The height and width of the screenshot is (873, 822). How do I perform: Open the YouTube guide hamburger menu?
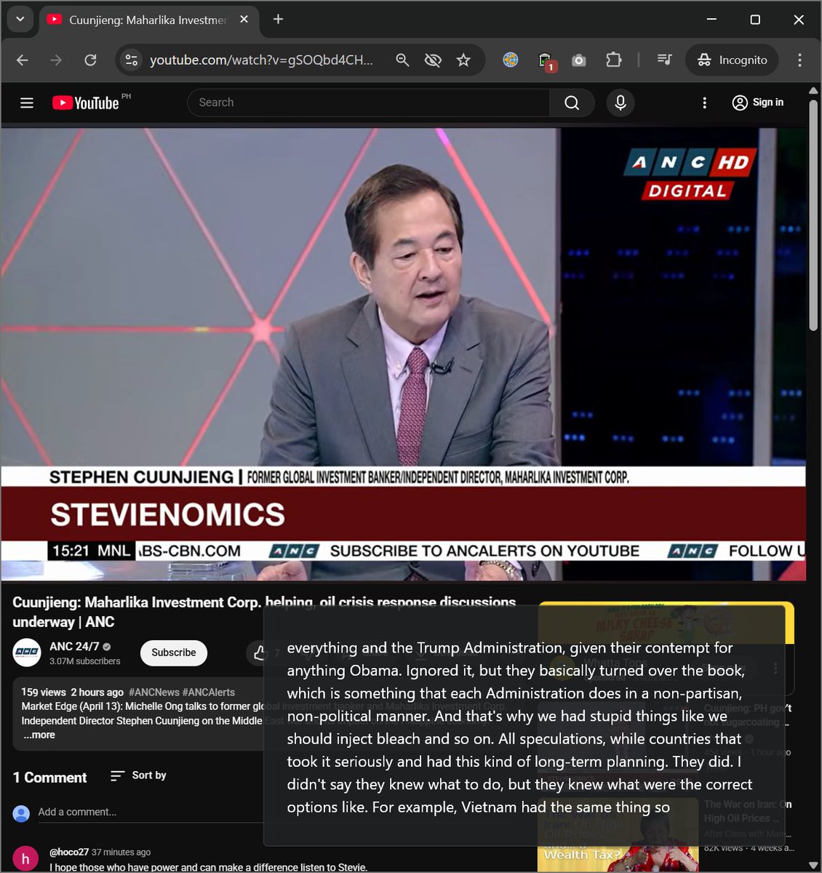click(x=27, y=103)
